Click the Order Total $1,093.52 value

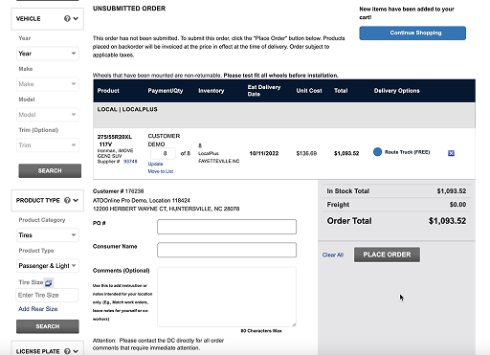[x=447, y=221]
